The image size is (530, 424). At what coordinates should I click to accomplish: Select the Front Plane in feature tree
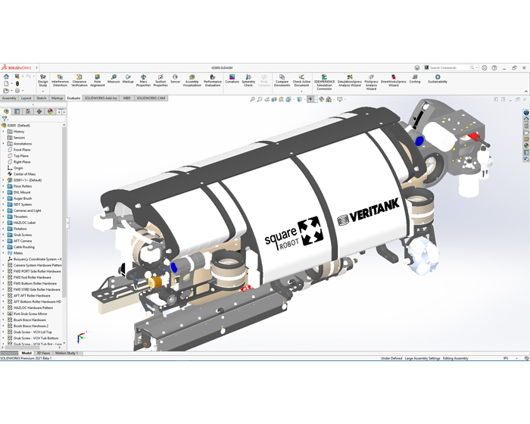pos(22,150)
